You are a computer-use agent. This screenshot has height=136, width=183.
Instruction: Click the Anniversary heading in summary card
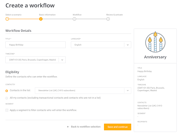tap(155, 57)
